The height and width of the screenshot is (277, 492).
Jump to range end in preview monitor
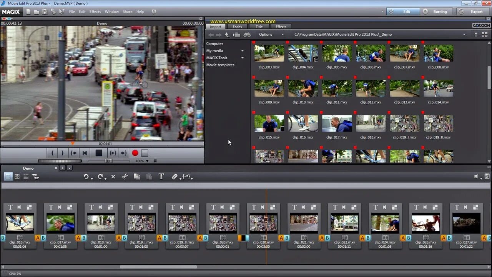click(x=124, y=153)
